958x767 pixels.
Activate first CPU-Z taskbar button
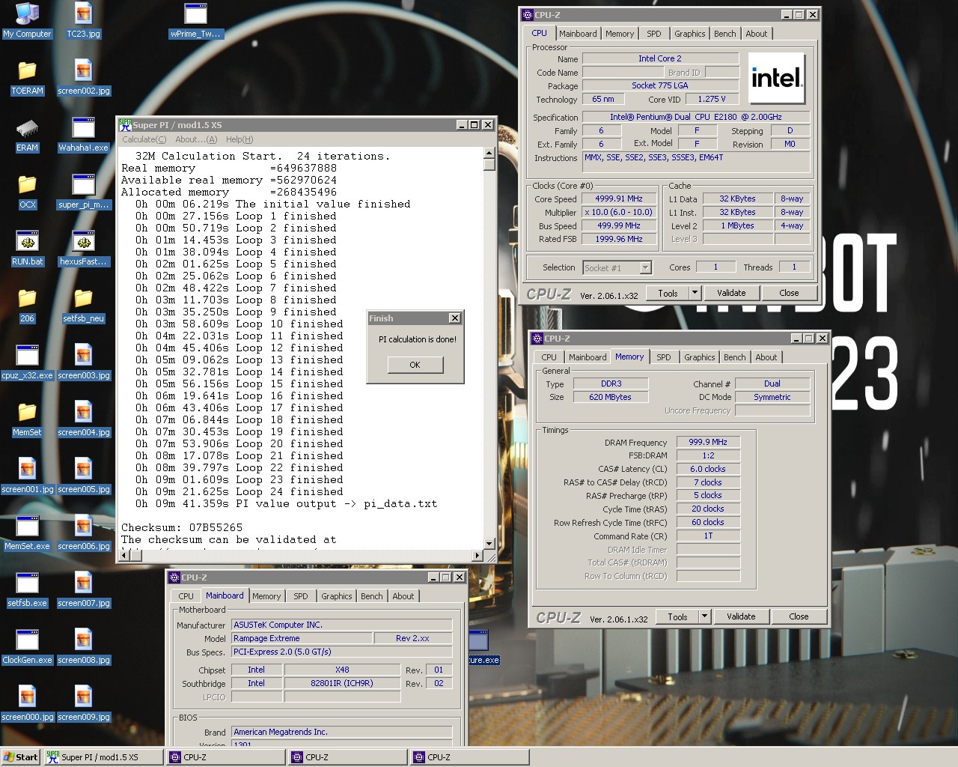point(225,757)
